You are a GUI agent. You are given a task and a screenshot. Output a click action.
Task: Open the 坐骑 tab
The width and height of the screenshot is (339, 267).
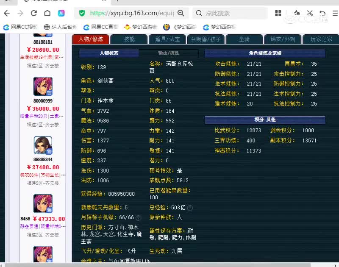244,39
